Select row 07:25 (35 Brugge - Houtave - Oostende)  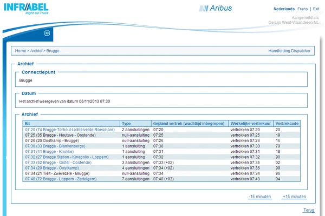[161, 135]
